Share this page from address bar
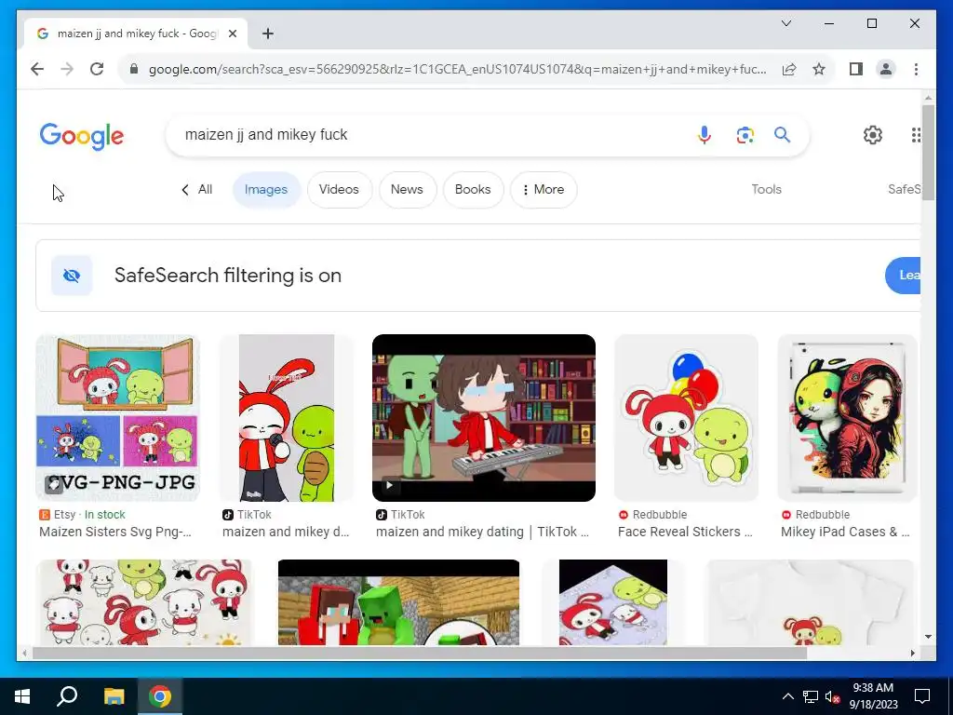 pos(789,69)
